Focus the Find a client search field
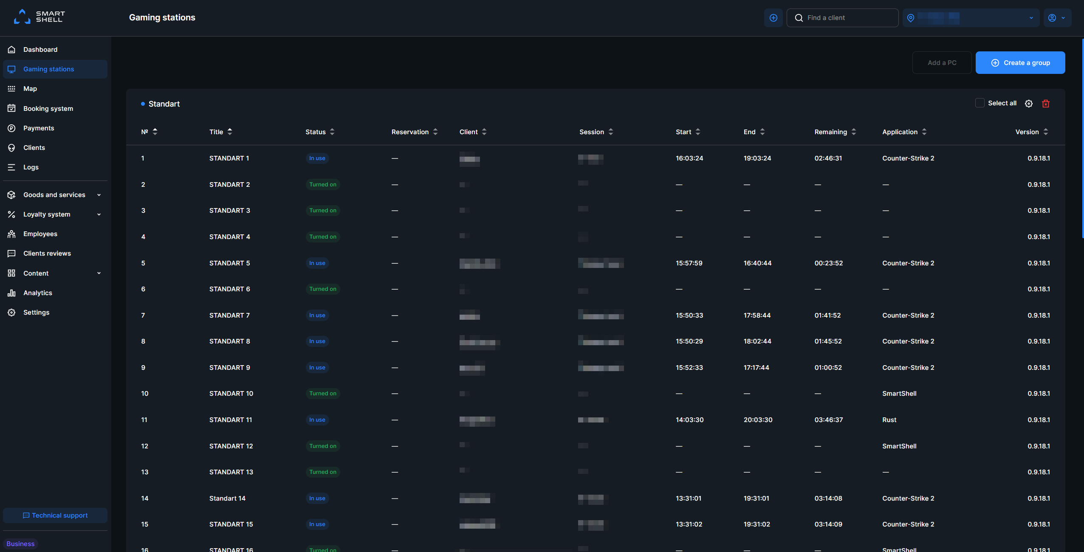 pyautogui.click(x=842, y=18)
